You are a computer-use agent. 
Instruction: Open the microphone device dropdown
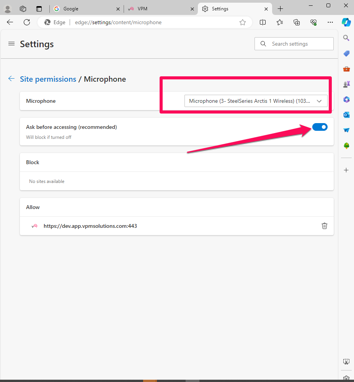coord(256,101)
